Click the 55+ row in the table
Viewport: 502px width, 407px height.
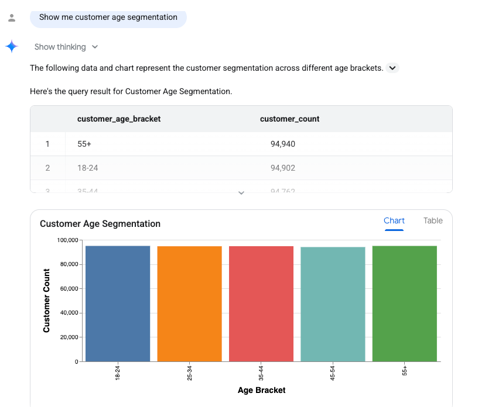coord(241,144)
